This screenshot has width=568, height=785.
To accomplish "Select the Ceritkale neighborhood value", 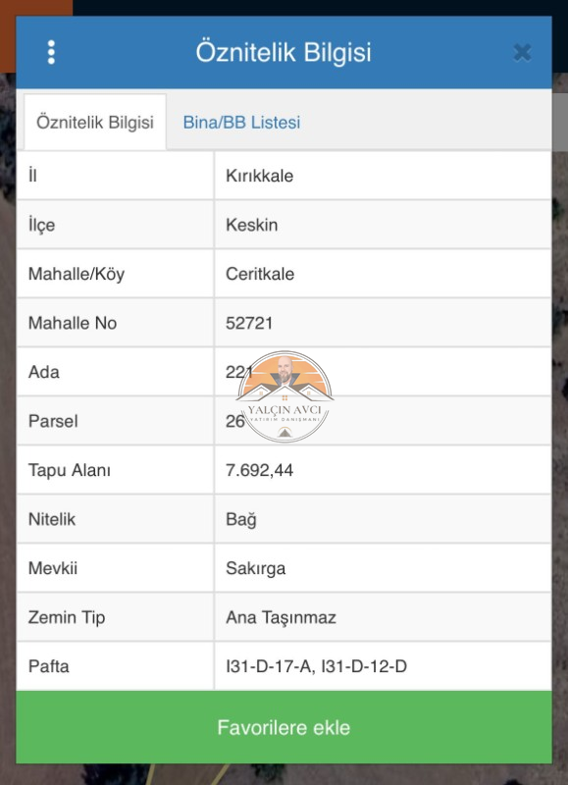I will (260, 274).
